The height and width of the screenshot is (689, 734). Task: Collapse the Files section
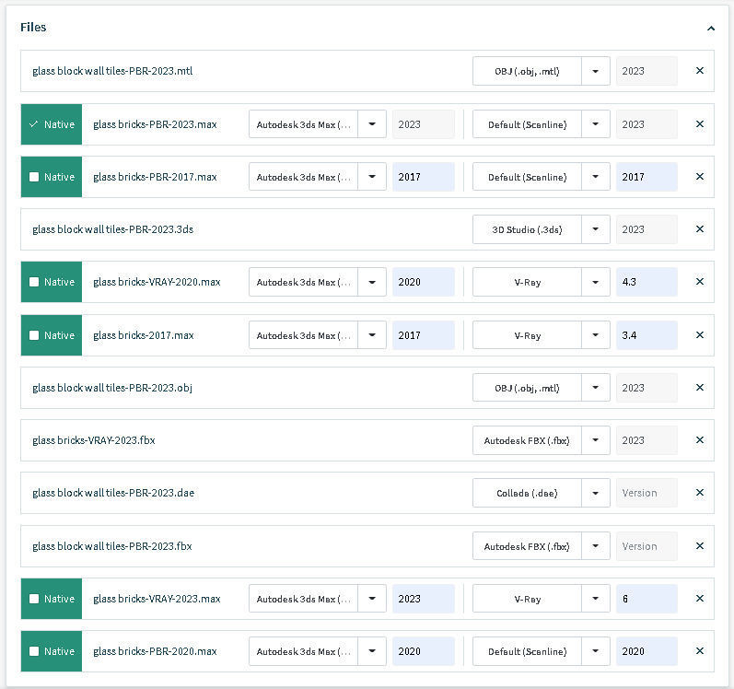[711, 29]
